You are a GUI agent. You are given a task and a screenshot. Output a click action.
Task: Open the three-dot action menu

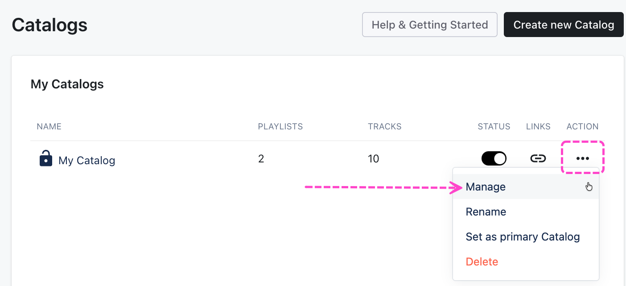pyautogui.click(x=582, y=158)
